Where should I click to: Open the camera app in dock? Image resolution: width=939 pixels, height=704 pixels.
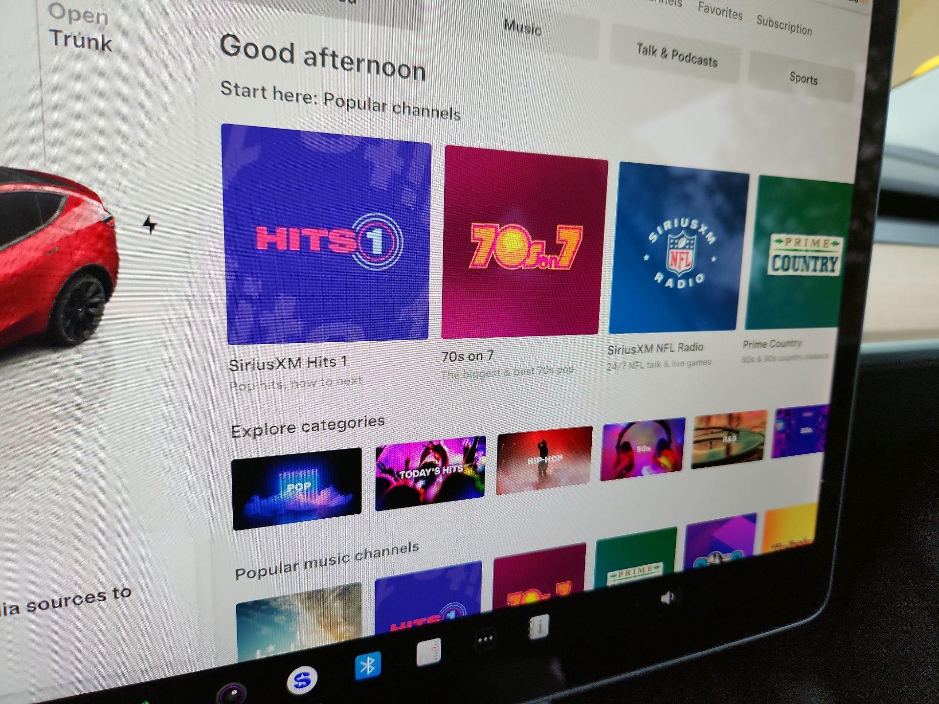point(232,693)
